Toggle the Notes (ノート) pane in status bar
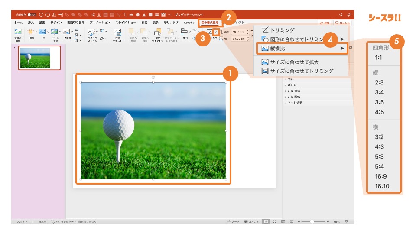416x234 pixels. point(234,221)
